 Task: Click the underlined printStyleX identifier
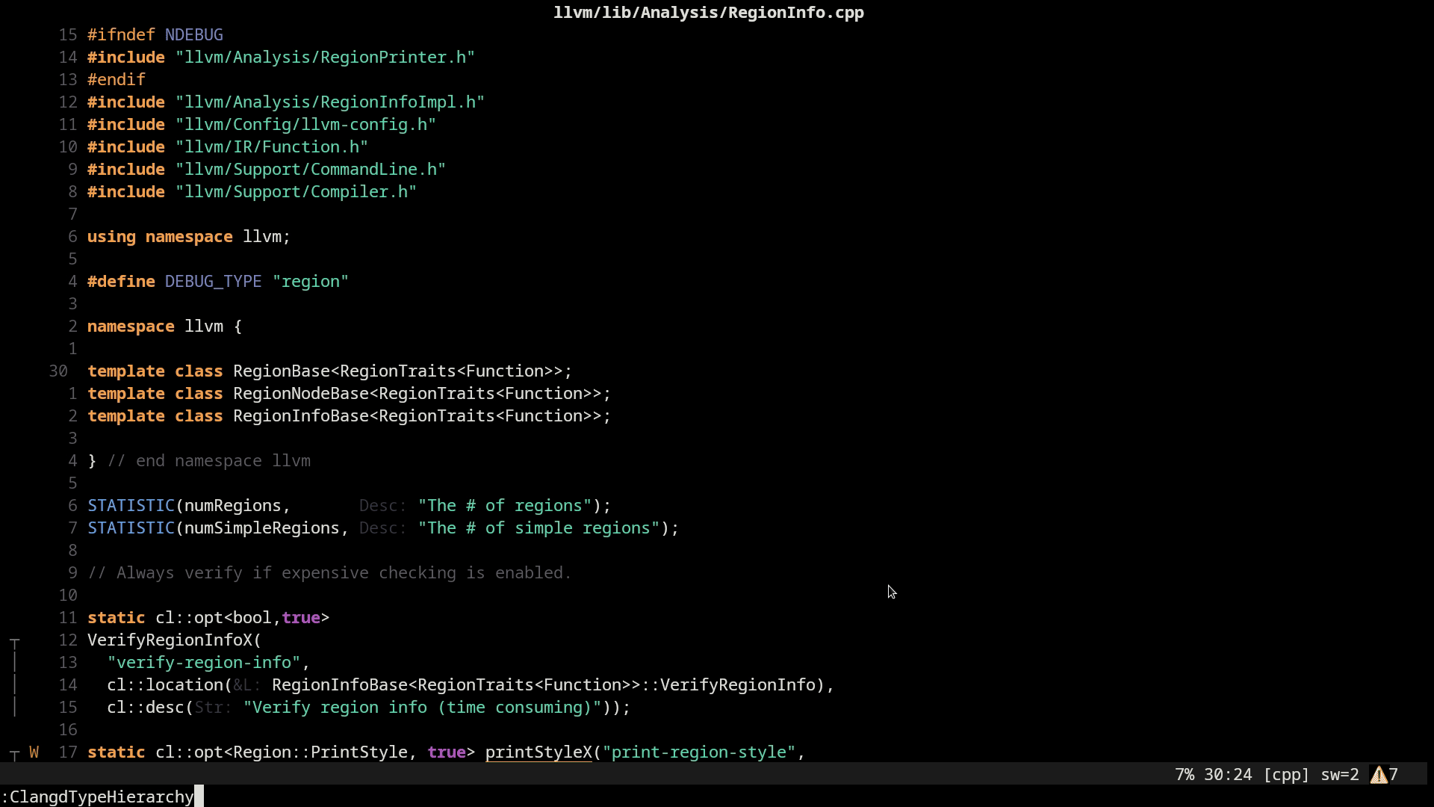(538, 753)
